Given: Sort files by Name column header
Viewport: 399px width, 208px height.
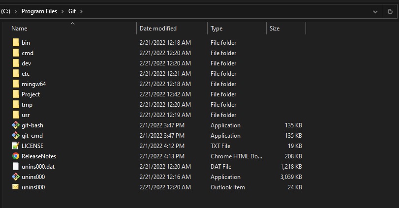Looking at the screenshot, I should click(x=20, y=29).
